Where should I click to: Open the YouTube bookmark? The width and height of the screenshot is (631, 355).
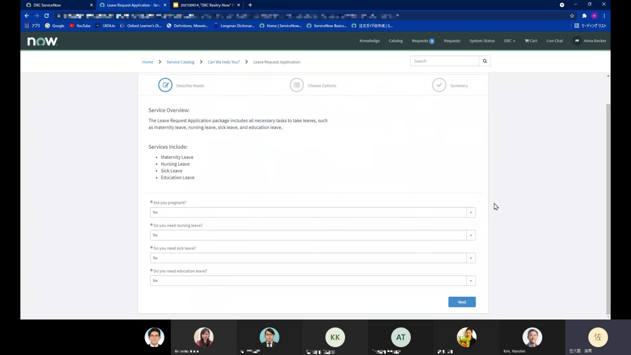coord(80,26)
